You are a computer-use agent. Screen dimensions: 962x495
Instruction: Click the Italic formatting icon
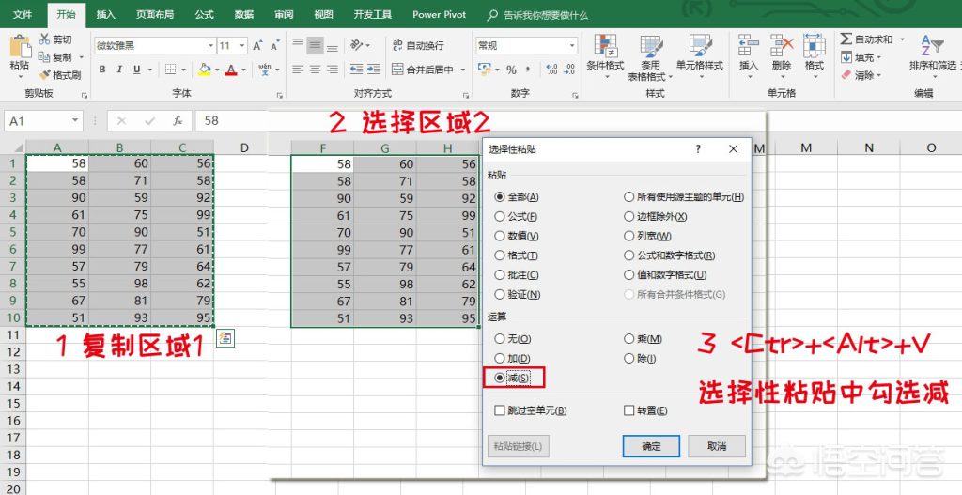(119, 70)
